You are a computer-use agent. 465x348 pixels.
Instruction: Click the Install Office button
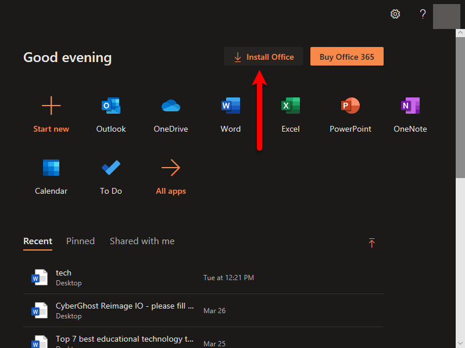pos(263,56)
